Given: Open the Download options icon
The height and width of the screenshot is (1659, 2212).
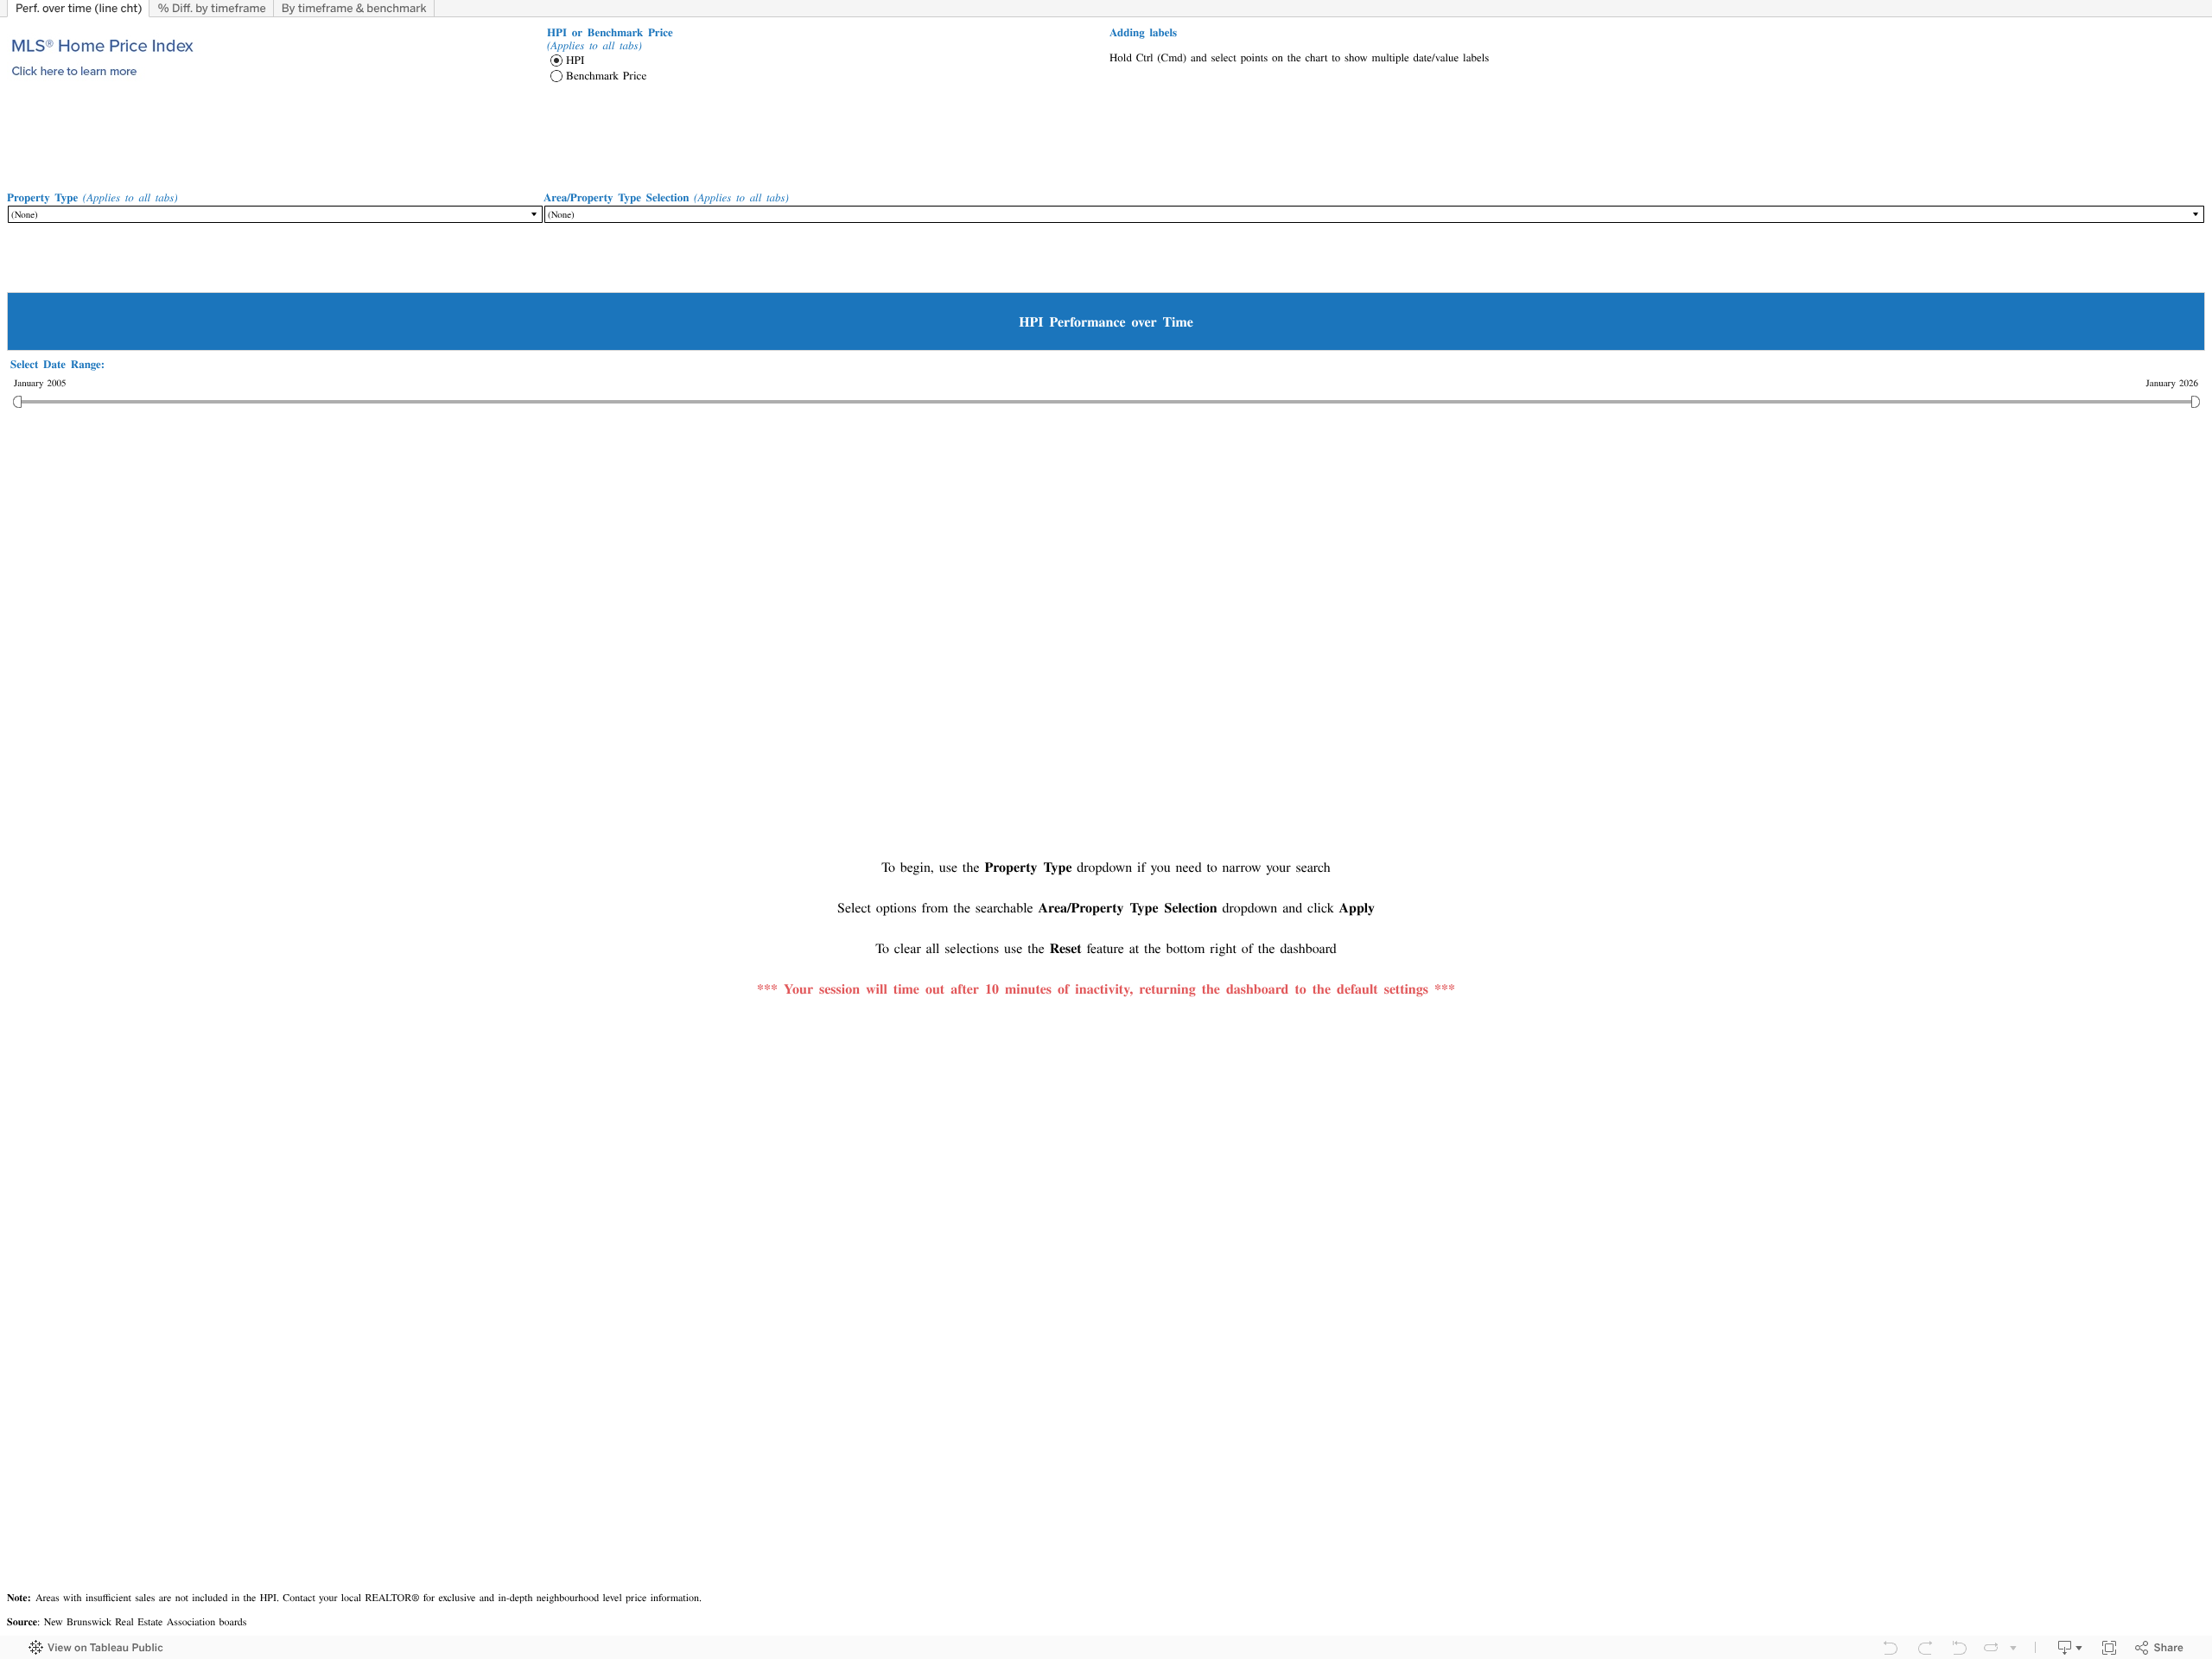Looking at the screenshot, I should [x=2068, y=1647].
